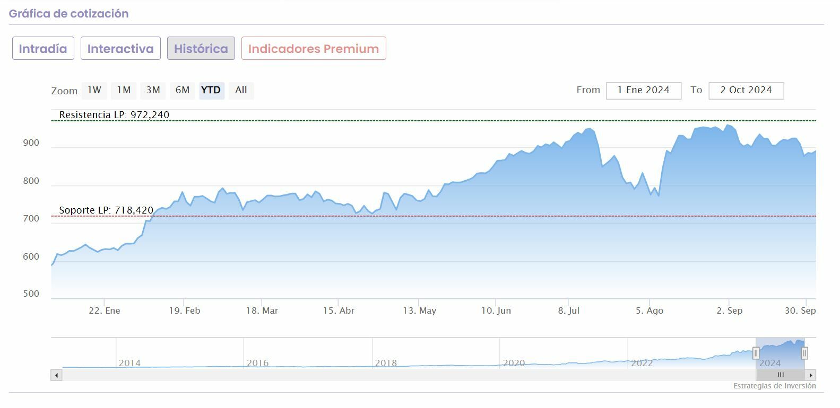Screen dimensions: 840x408
Task: Show All historical data range
Action: (241, 90)
